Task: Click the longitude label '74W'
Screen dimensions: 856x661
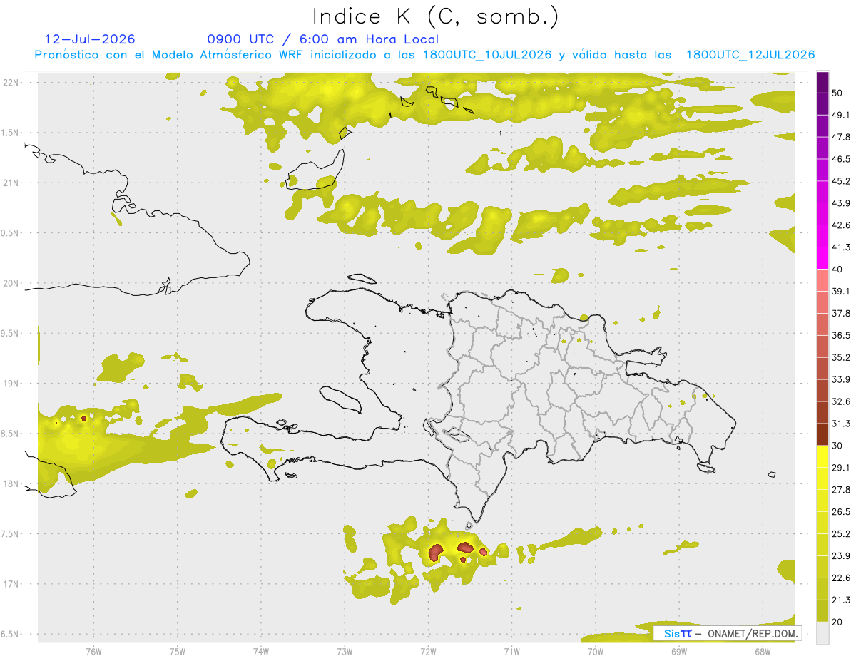Action: coord(261,651)
